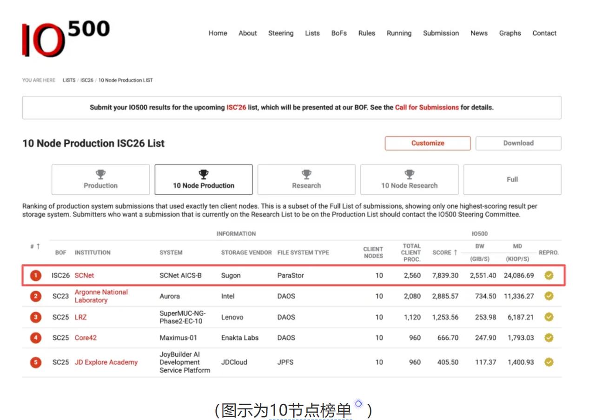Screen dimensions: 595x420
Task: Sort by the SCORE column header
Action: (x=445, y=252)
